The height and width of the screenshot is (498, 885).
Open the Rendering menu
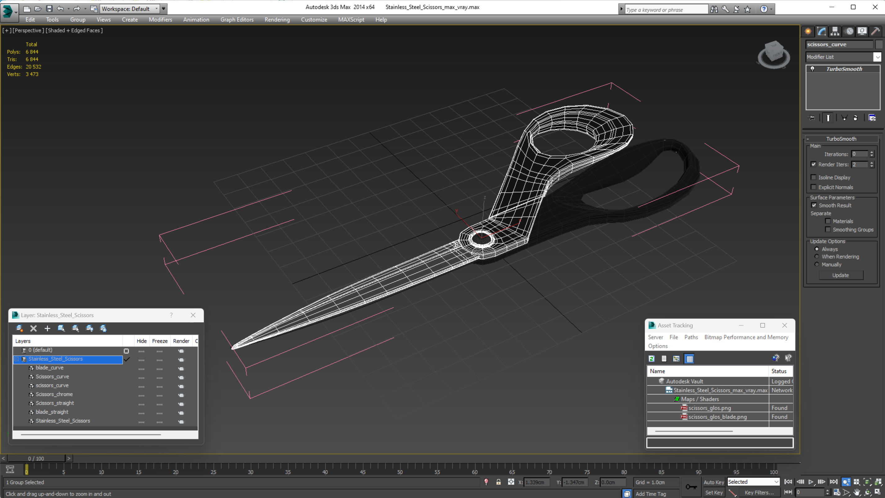click(x=277, y=20)
